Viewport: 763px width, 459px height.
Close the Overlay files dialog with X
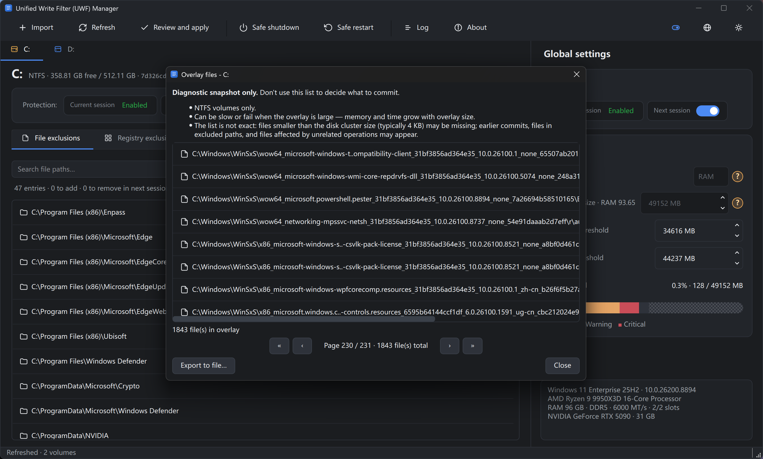click(576, 74)
